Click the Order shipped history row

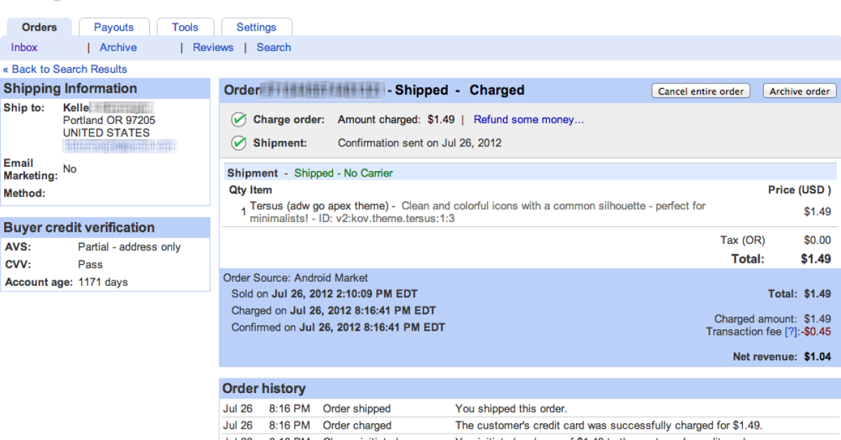357,408
